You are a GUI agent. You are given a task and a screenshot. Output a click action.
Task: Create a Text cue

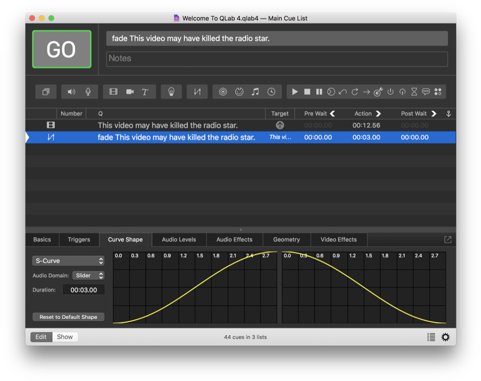point(145,91)
